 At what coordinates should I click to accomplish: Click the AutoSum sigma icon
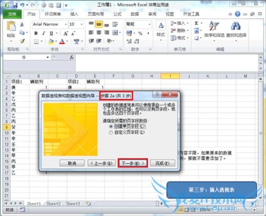coord(196,23)
